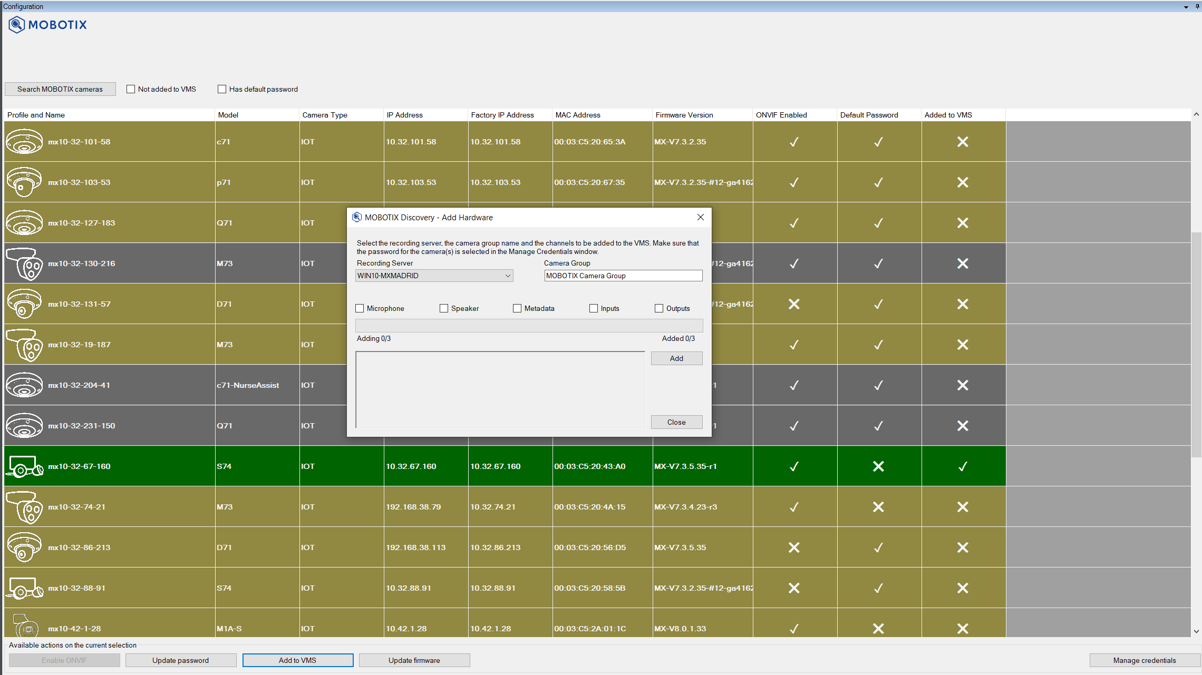Click scrollbar down arrow of camera list

click(x=1196, y=631)
